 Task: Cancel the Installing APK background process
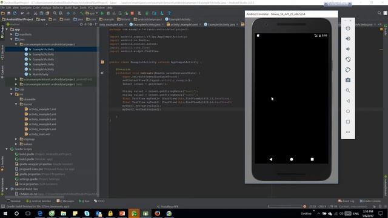pos(304,206)
